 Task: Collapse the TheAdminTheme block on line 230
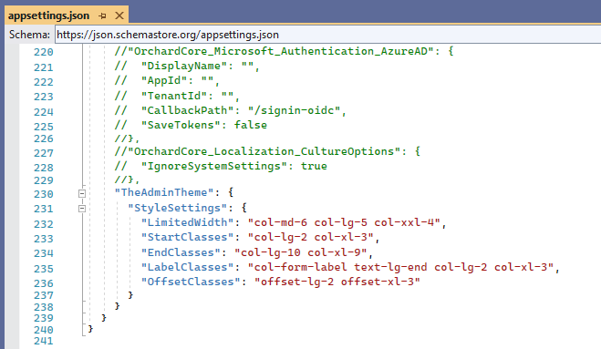[x=82, y=193]
